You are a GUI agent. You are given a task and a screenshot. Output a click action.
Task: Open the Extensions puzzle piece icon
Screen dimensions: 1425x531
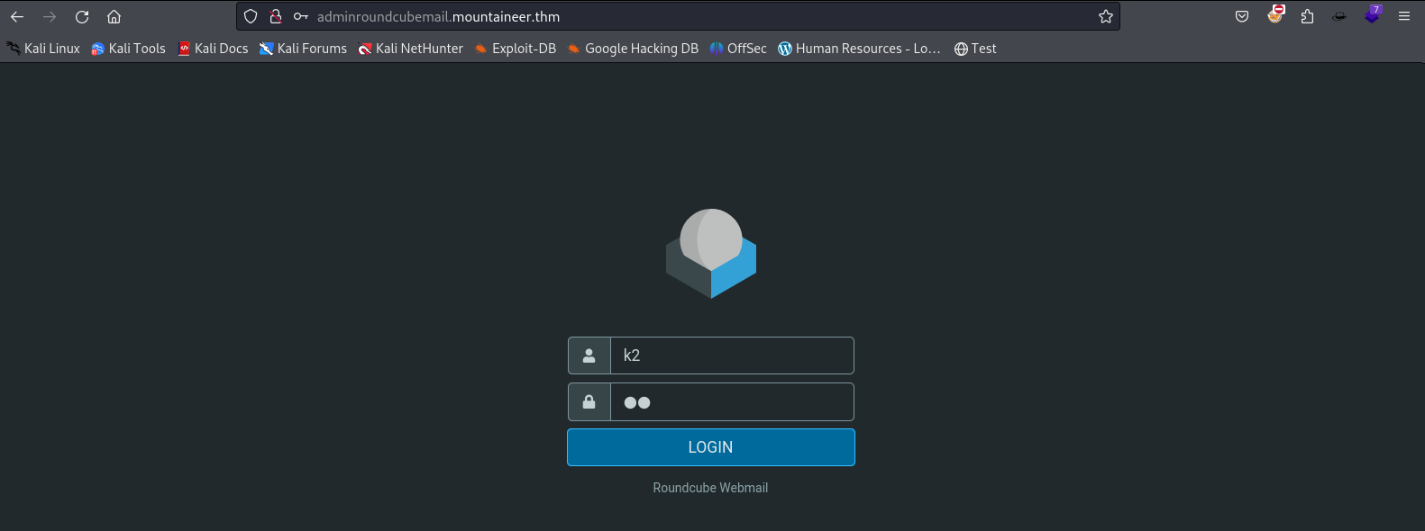1307,16
